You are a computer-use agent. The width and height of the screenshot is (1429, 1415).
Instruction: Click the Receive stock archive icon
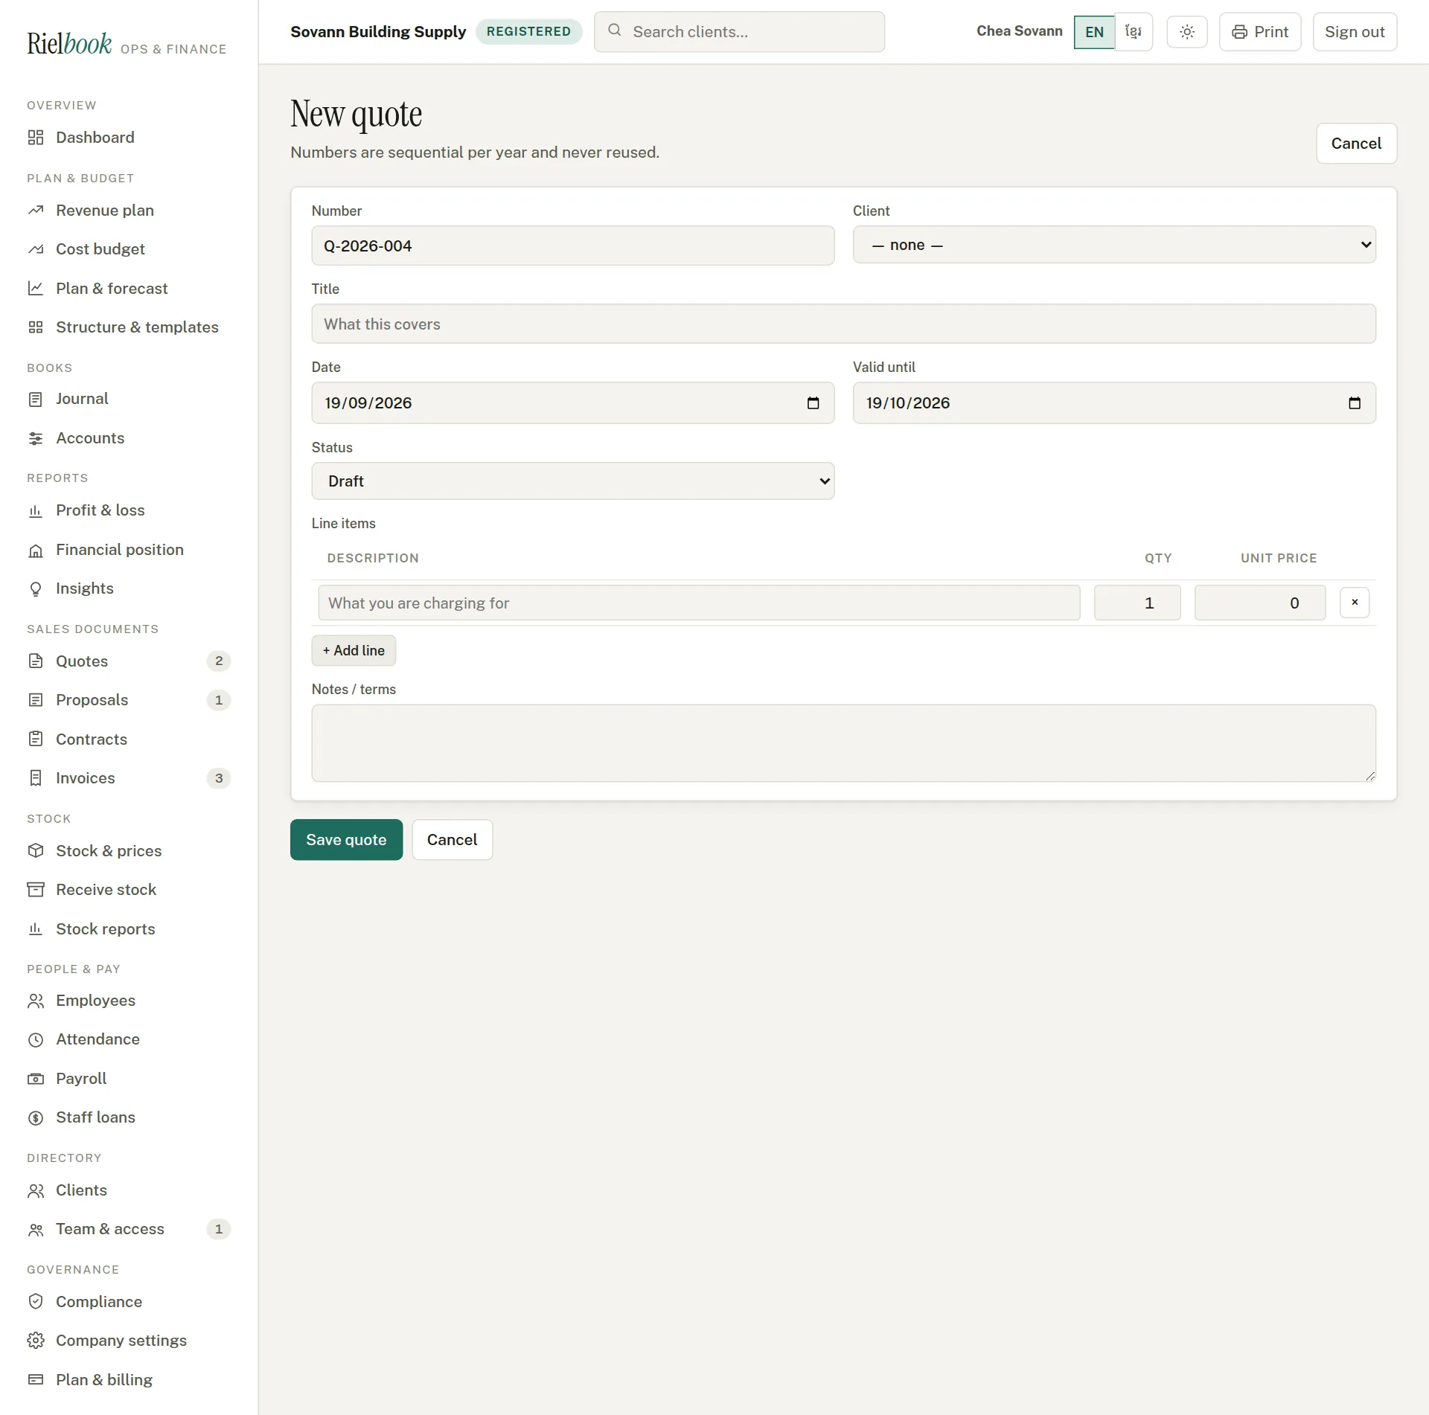click(36, 890)
